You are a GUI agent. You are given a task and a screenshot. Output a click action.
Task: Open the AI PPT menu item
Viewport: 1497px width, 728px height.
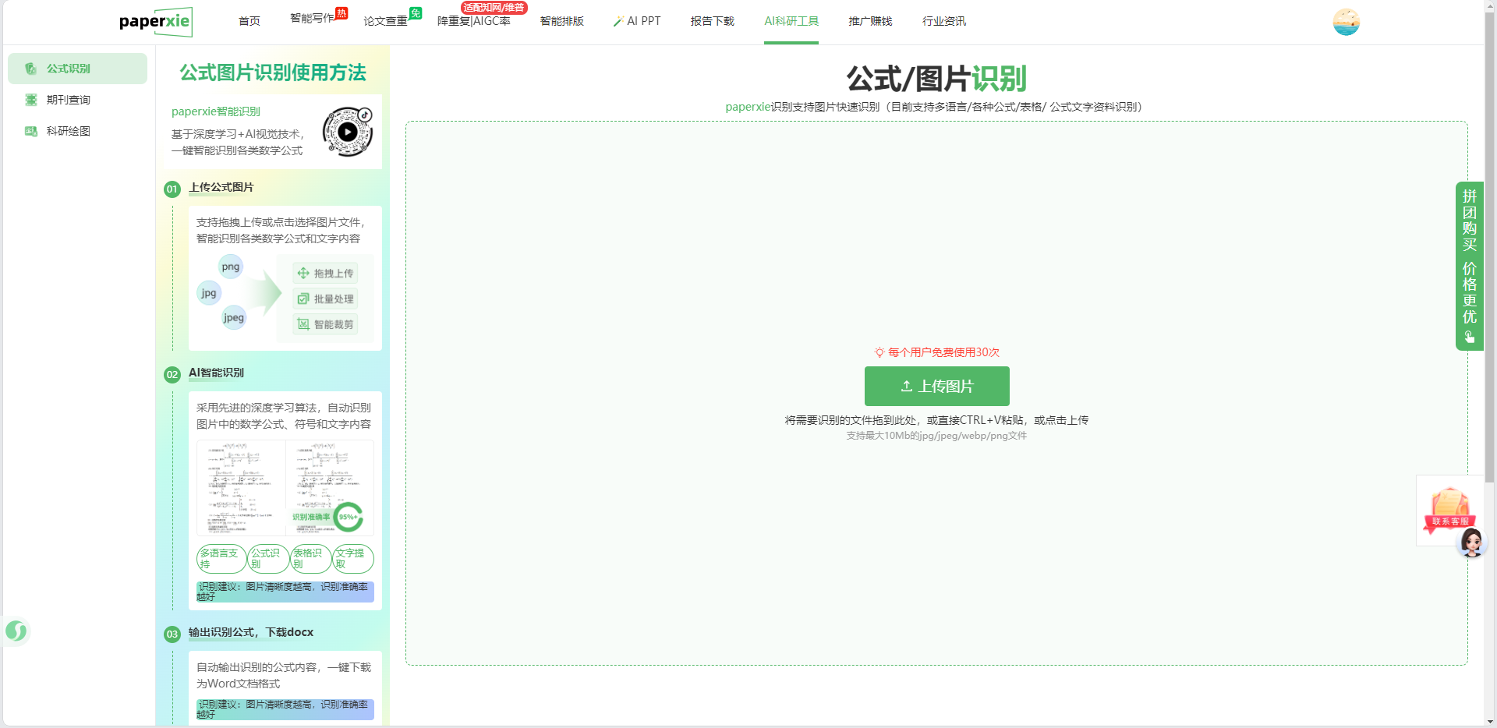637,22
